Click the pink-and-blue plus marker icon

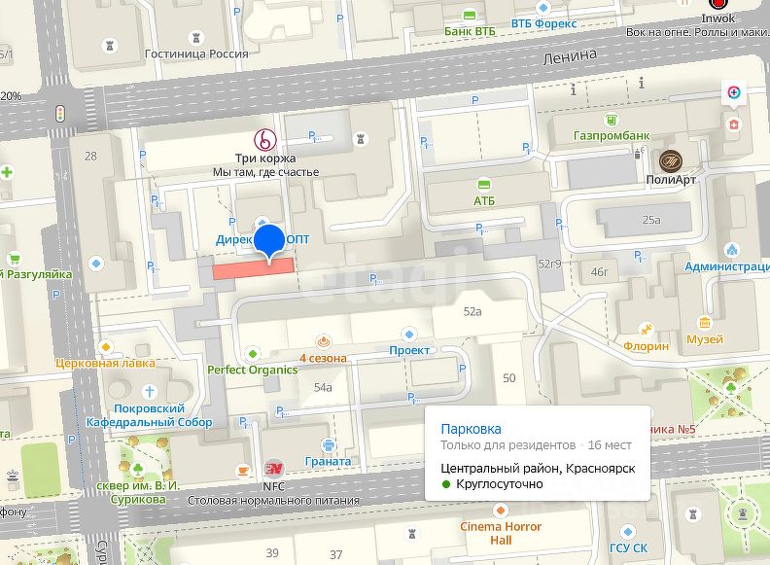(734, 92)
